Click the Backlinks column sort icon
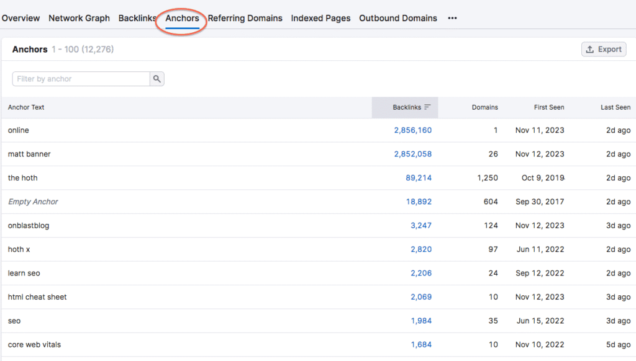Viewport: 636px width, 361px height. 427,107
